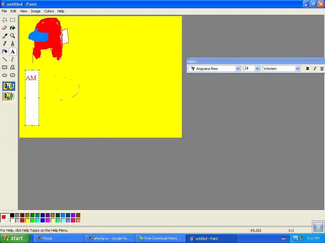
Task: Select the Magnifier tool
Action: [13, 36]
